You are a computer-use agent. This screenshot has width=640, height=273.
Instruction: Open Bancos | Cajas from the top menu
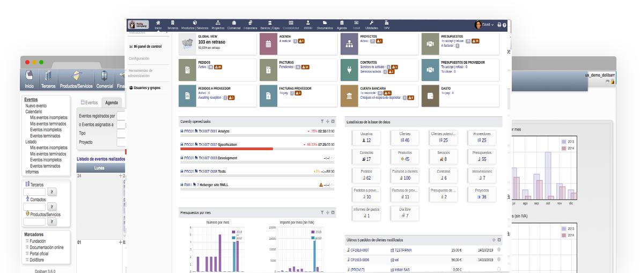tap(270, 25)
